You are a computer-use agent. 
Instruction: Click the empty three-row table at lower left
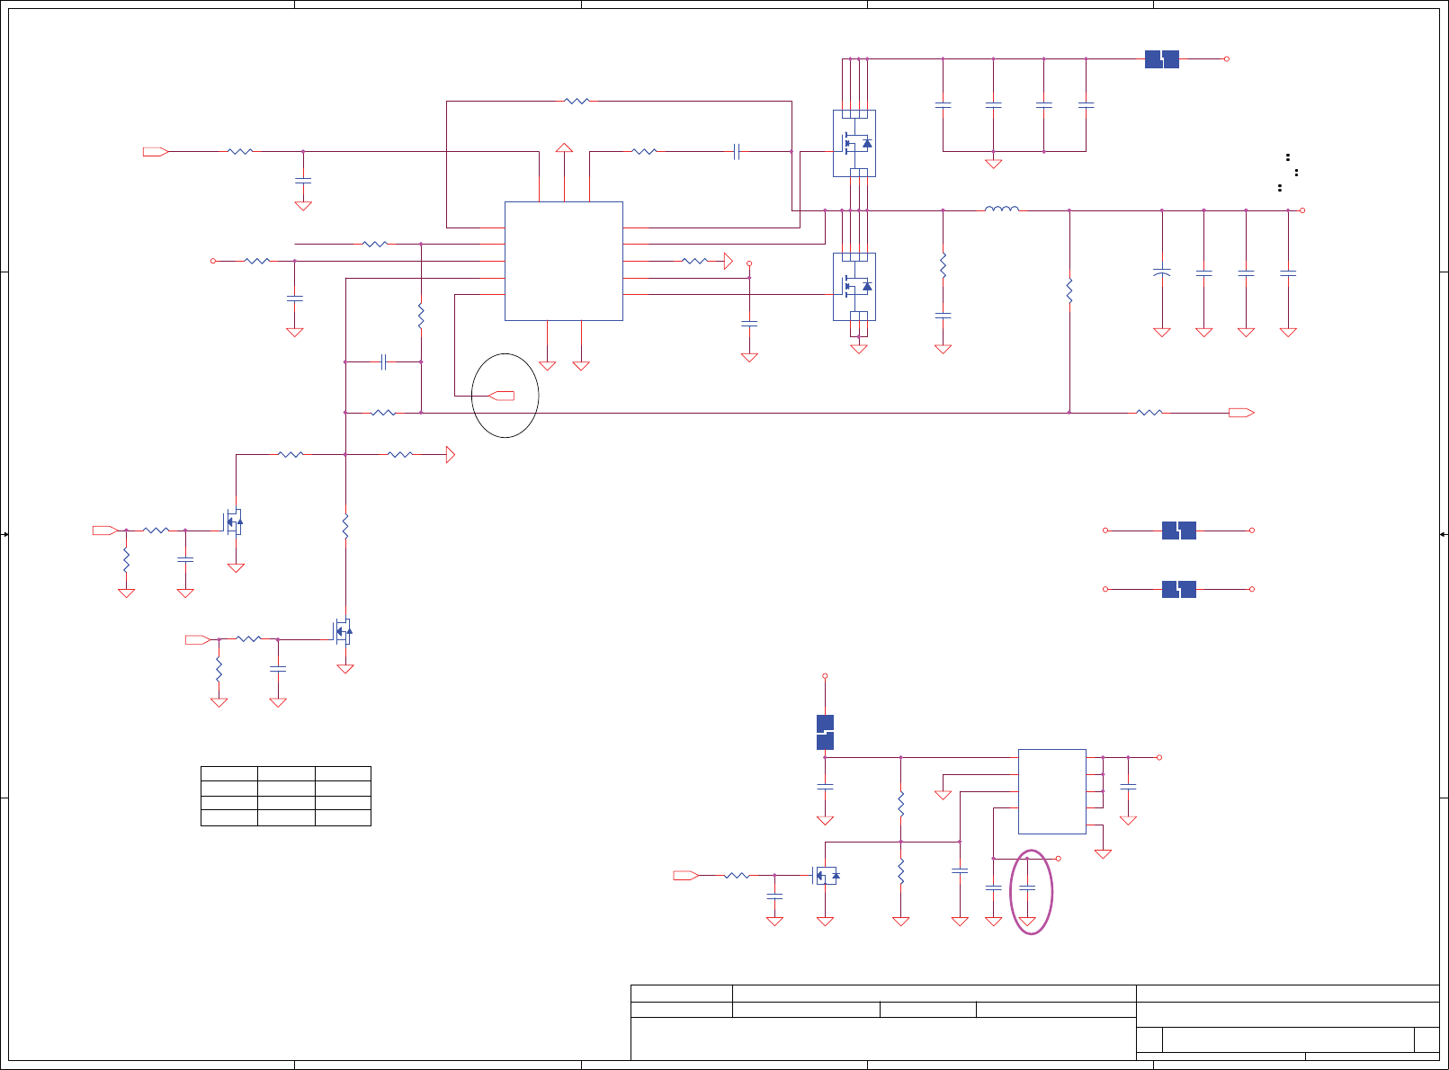(x=286, y=796)
